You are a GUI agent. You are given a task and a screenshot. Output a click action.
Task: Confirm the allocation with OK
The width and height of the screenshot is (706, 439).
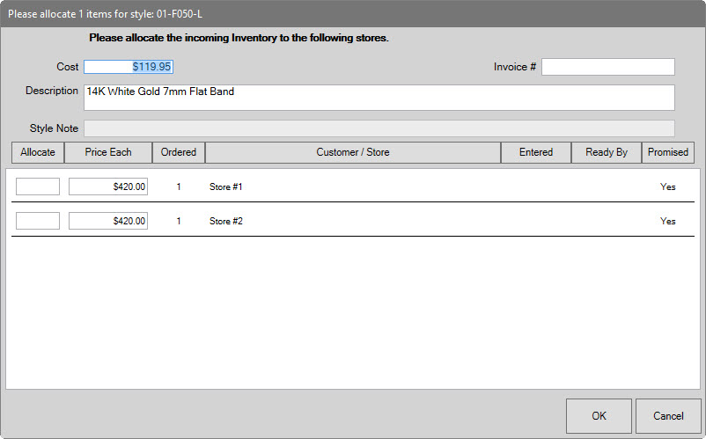[599, 416]
